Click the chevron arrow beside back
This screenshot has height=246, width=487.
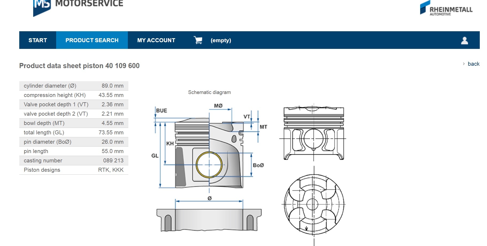point(464,64)
